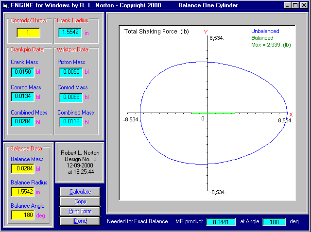Click the 'Unbalanced' legend text
This screenshot has height=232, width=311.
point(265,31)
